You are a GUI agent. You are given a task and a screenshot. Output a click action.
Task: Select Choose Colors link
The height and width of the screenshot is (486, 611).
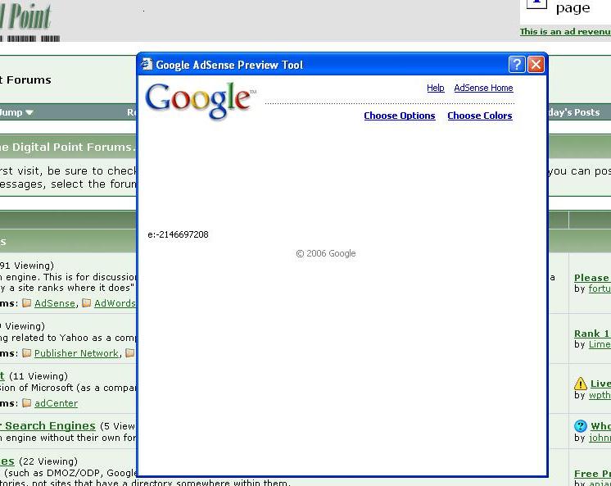tap(480, 116)
